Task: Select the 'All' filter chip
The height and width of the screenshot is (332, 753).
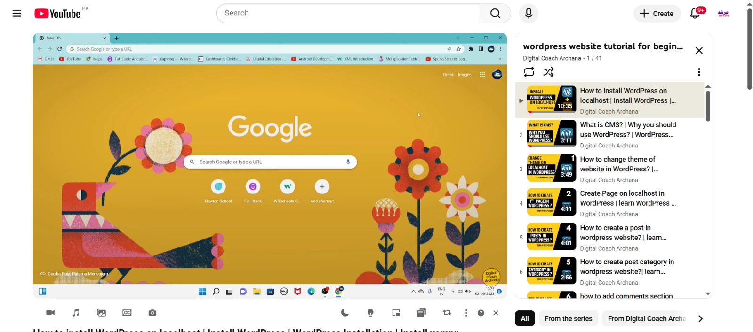Action: pyautogui.click(x=525, y=318)
